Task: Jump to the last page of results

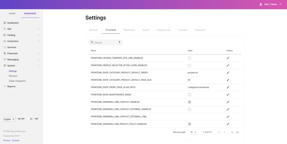Action: (x=237, y=132)
